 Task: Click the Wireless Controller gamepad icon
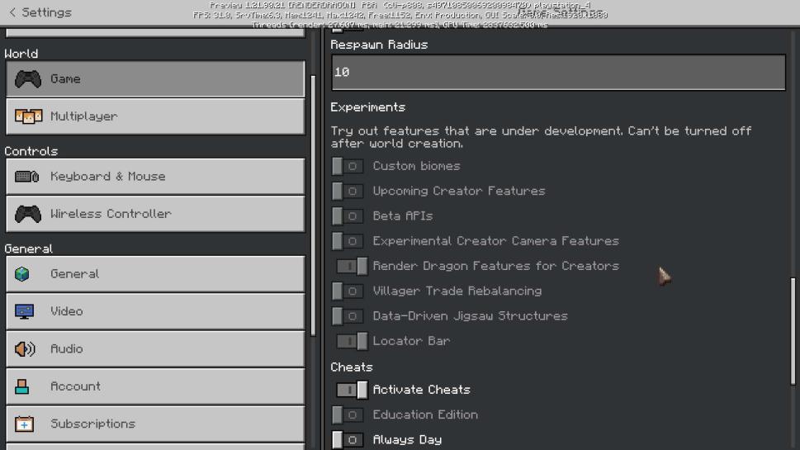(x=28, y=214)
